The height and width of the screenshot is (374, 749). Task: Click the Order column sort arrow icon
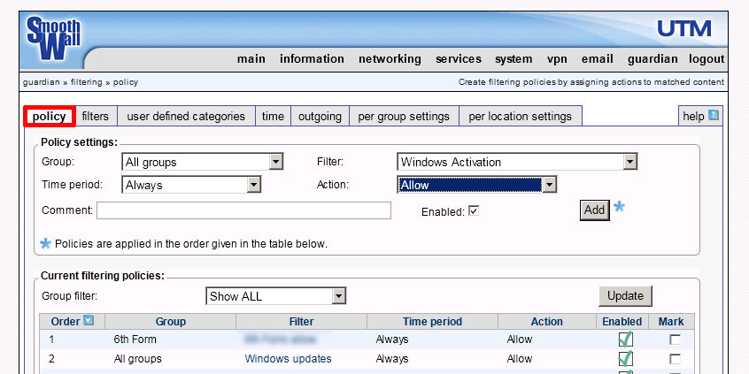[89, 321]
